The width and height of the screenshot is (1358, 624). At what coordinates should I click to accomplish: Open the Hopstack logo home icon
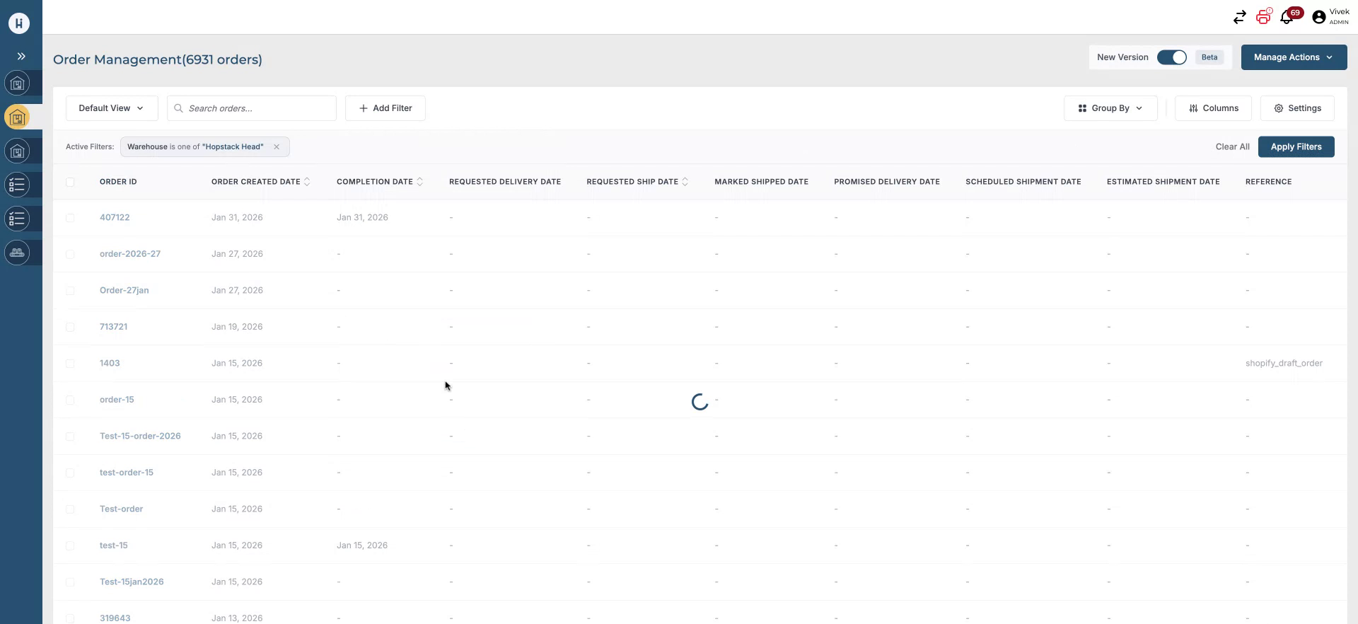(19, 23)
